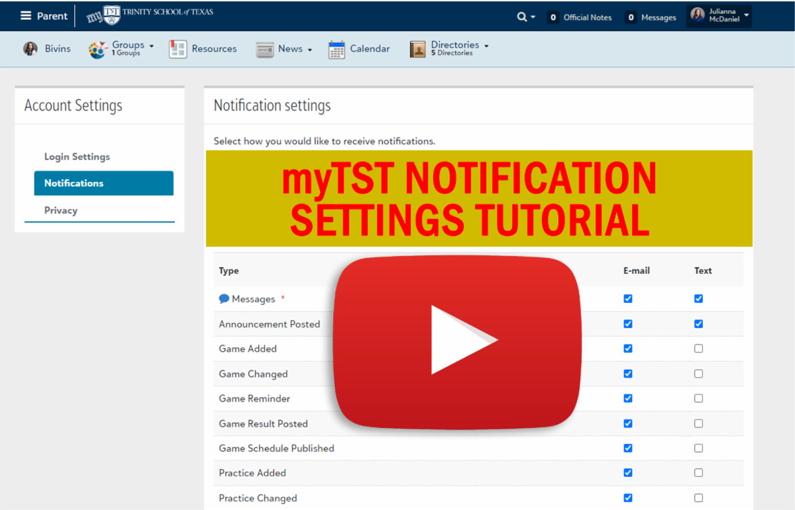Click the "Announcement Posted" row label
Screen dimensions: 795x510
click(270, 324)
